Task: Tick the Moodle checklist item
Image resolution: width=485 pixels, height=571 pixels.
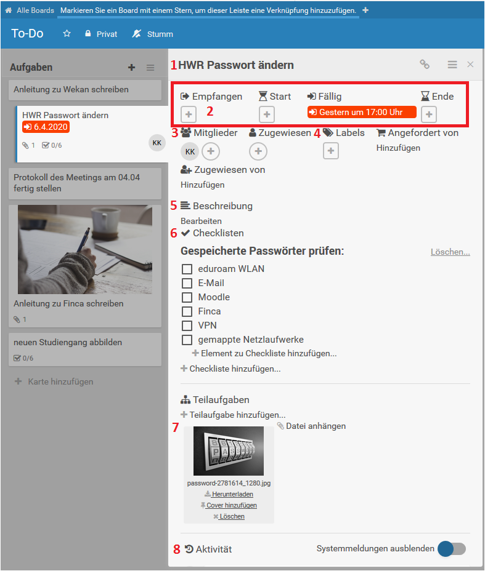Action: (x=187, y=298)
